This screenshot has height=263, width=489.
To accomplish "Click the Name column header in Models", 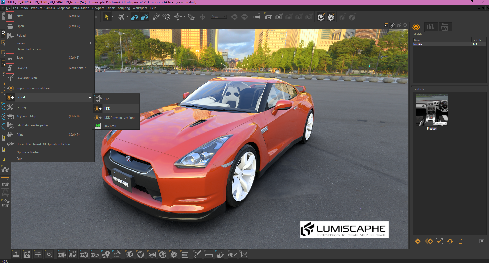I will click(x=442, y=40).
